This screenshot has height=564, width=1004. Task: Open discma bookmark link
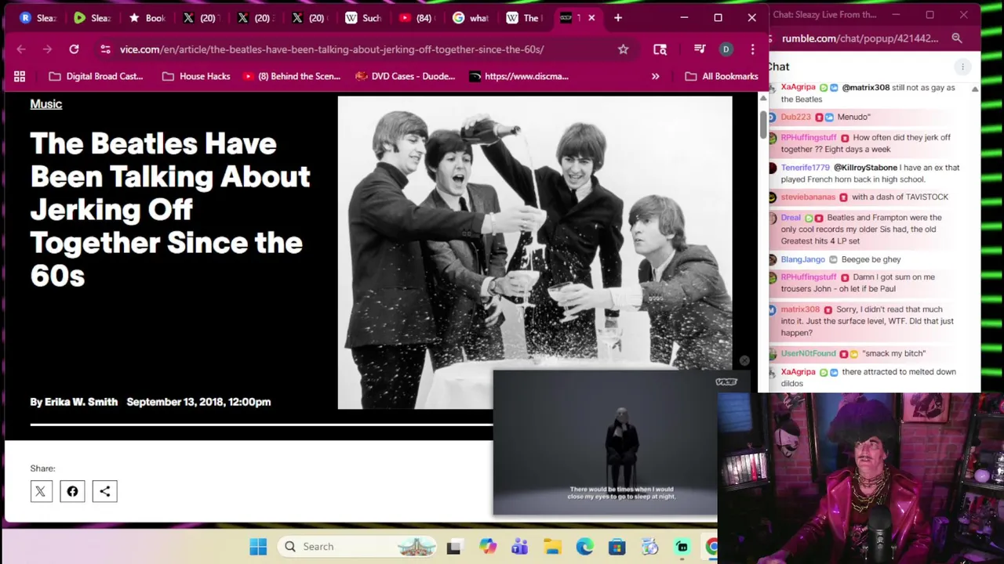coord(518,76)
